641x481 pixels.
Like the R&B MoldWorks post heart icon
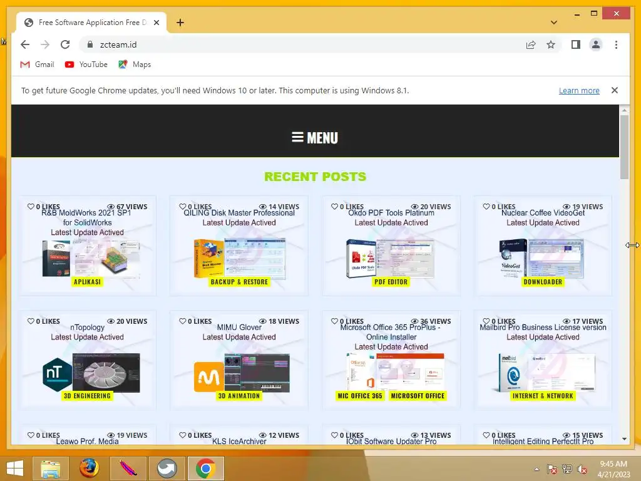click(31, 207)
